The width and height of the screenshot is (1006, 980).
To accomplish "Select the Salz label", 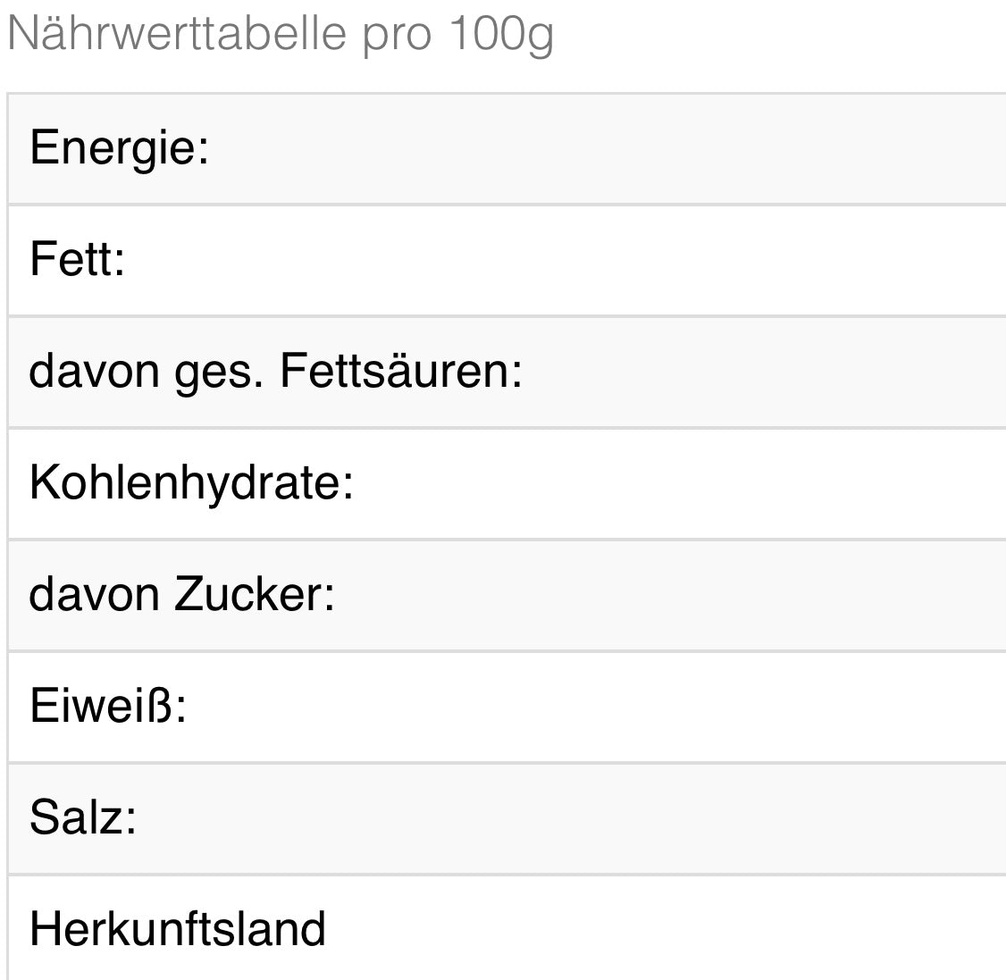I will tap(83, 817).
